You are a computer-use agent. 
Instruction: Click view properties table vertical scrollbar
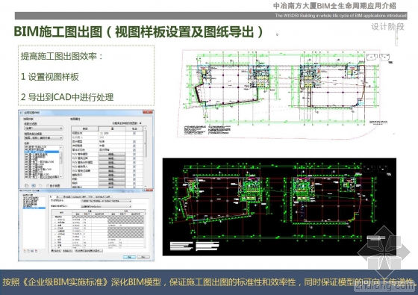click(146, 157)
